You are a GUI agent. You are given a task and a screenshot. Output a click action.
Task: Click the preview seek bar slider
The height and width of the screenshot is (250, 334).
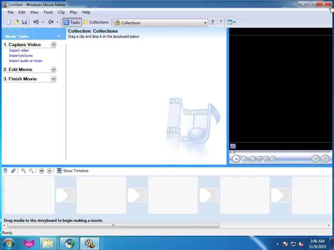click(232, 152)
